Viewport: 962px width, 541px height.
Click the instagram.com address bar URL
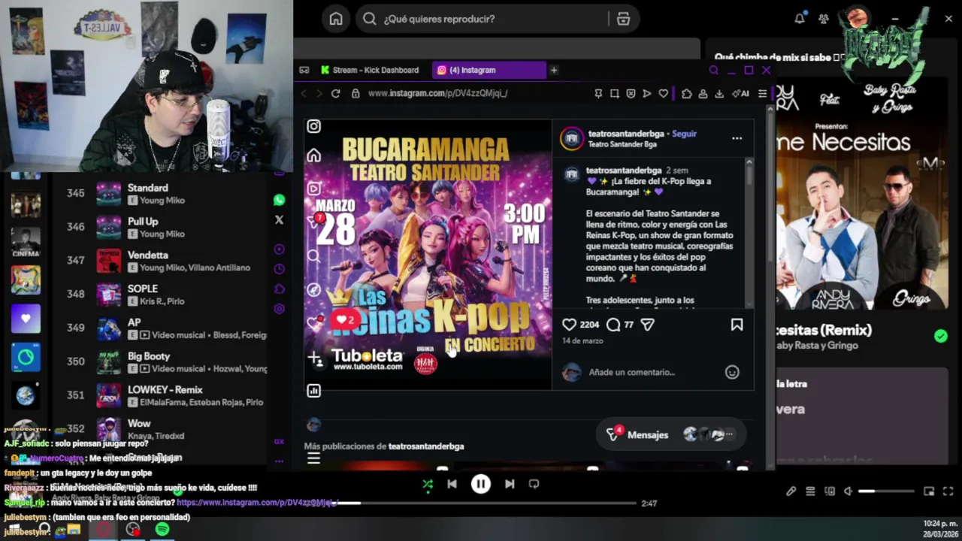(x=437, y=93)
